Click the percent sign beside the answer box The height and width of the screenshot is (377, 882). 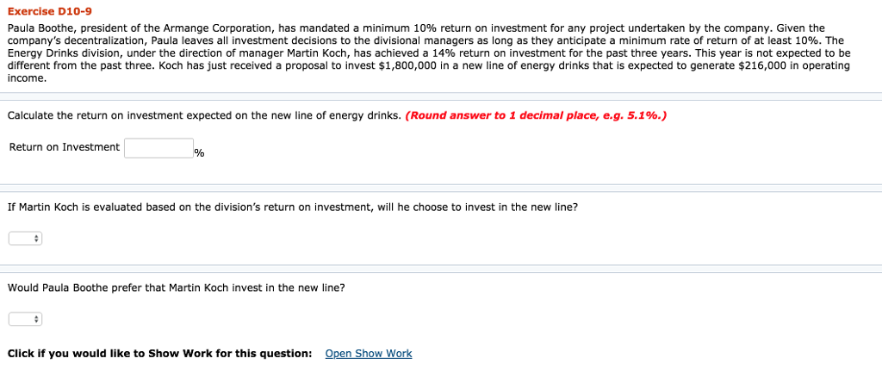point(199,153)
